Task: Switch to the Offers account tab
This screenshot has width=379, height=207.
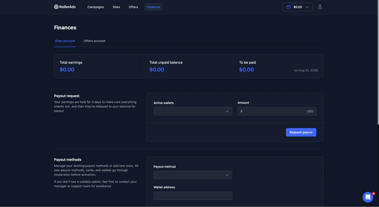Action: (x=94, y=41)
